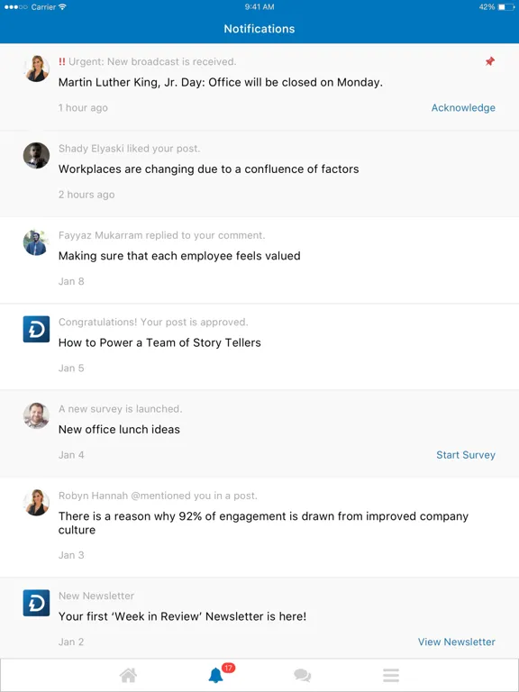This screenshot has height=692, width=519.
Task: Click the Start Survey link
Action: 466,455
